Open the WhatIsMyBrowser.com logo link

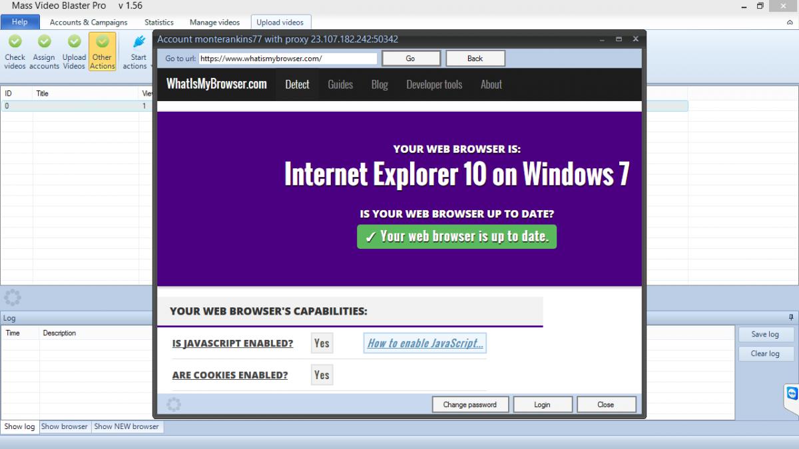click(x=216, y=84)
